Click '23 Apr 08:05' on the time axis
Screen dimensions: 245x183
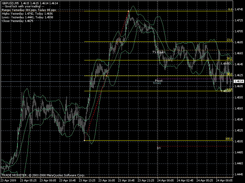click(48, 181)
